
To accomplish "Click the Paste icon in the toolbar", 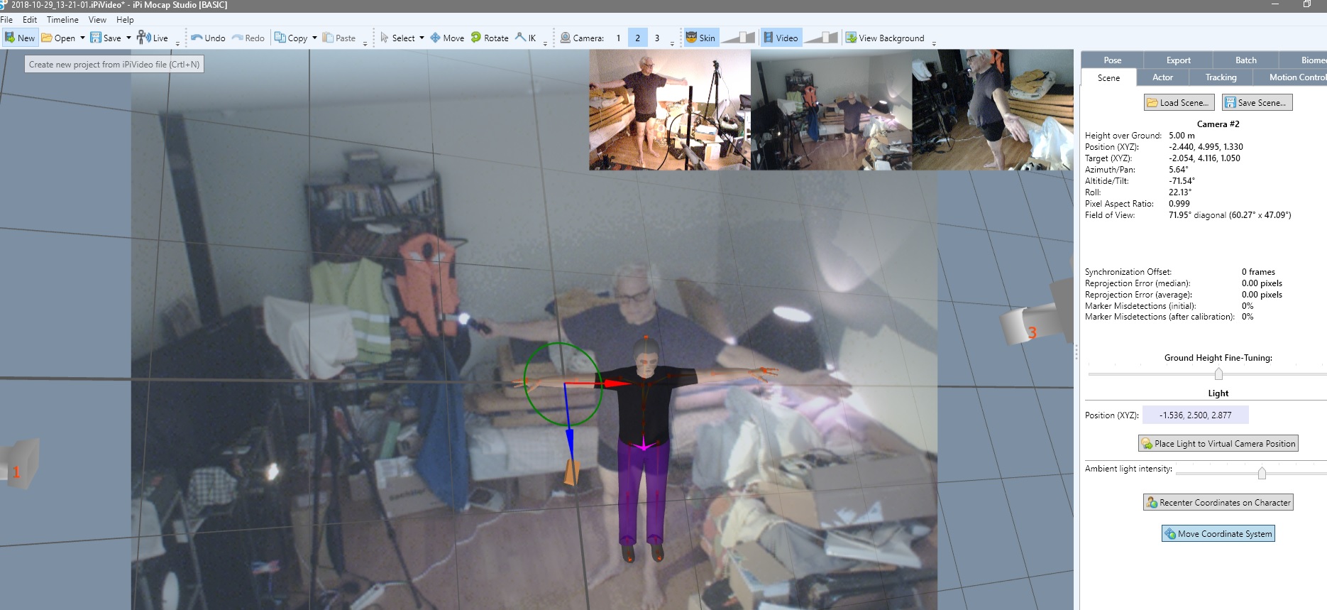I will coord(328,38).
